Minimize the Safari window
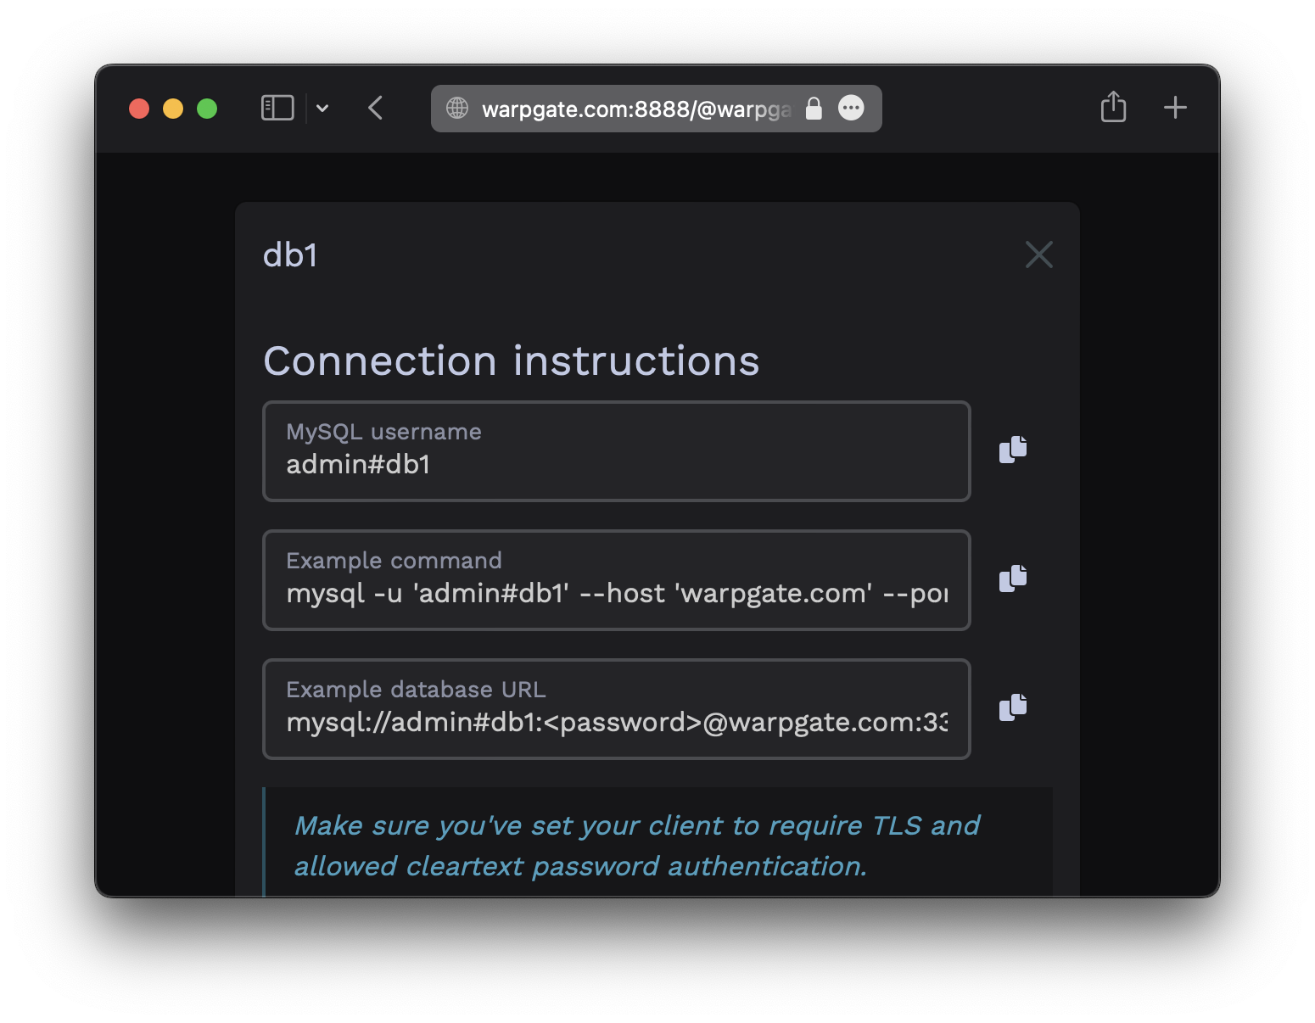1315x1023 pixels. 173,109
